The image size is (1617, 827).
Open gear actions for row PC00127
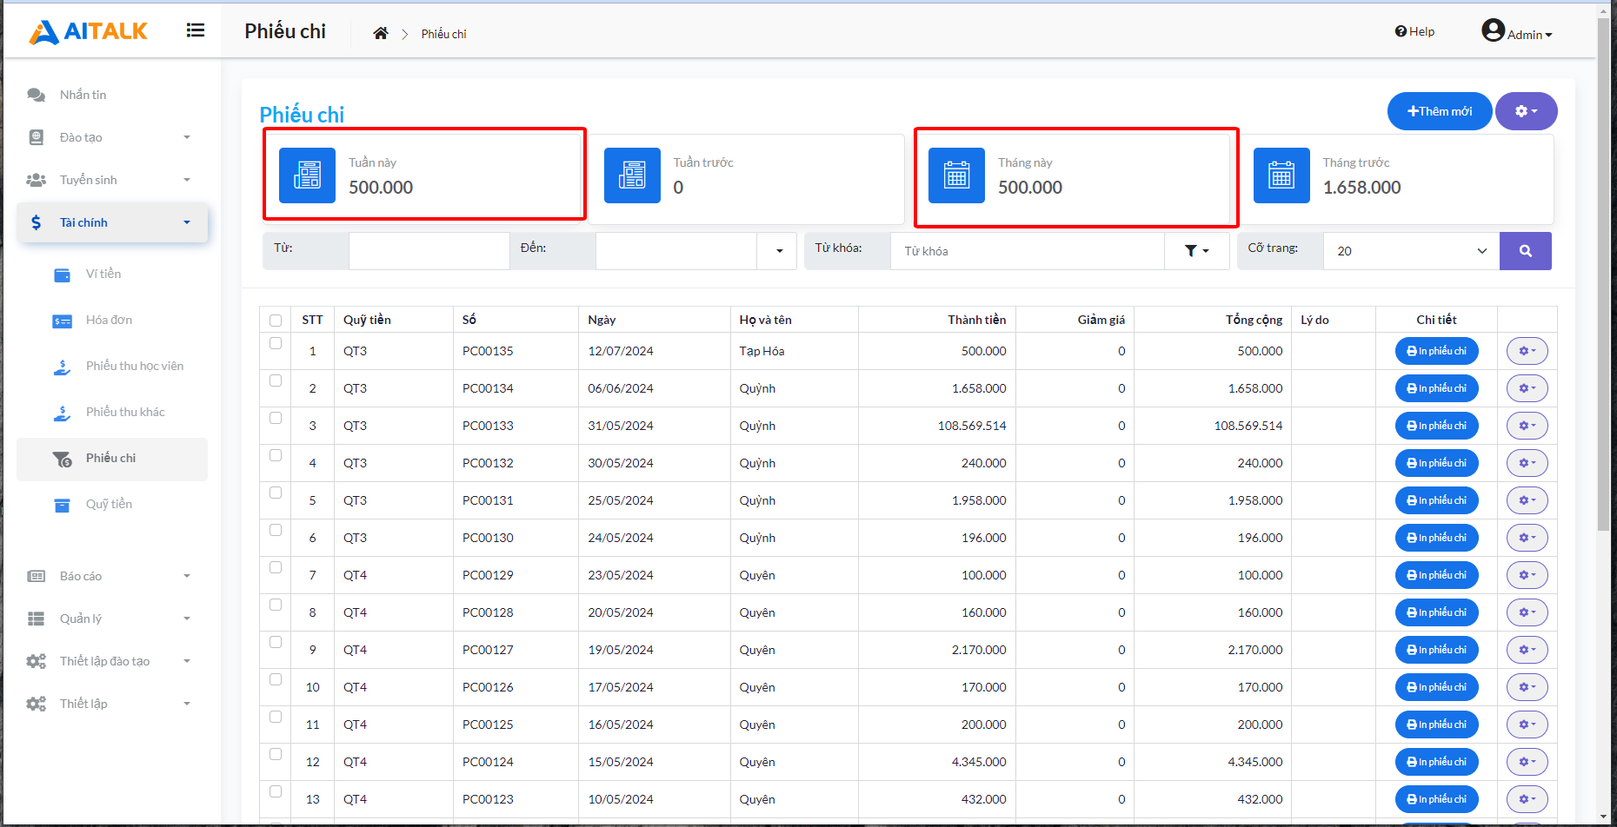(x=1527, y=650)
